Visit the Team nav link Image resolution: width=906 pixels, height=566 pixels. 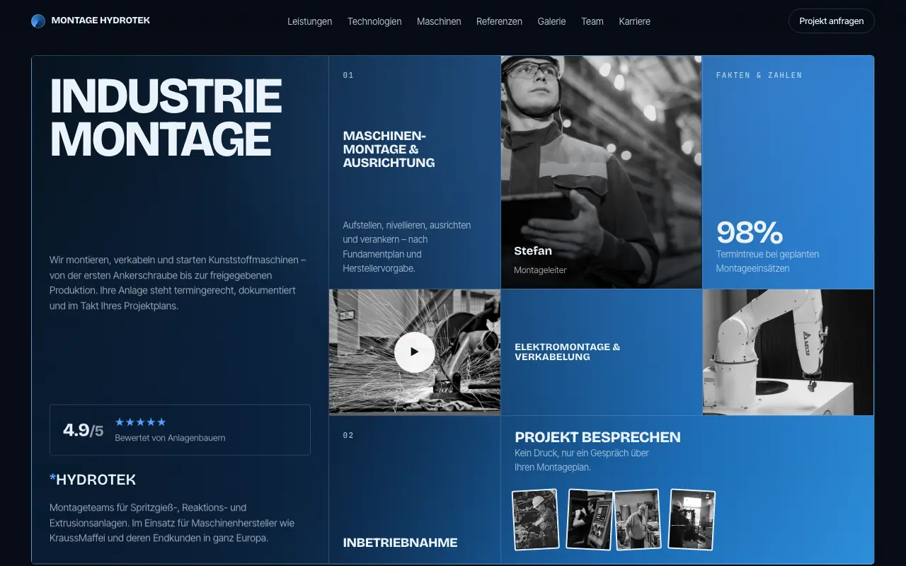point(592,21)
